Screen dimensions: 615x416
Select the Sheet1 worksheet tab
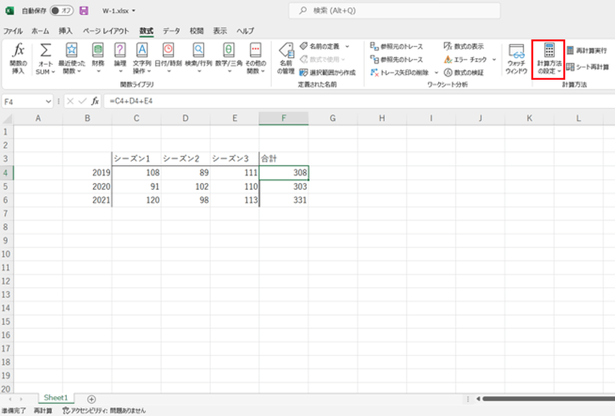point(55,398)
